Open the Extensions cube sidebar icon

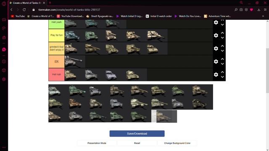[4, 70]
